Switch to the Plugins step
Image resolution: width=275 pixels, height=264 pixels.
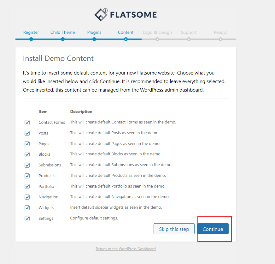[94, 32]
